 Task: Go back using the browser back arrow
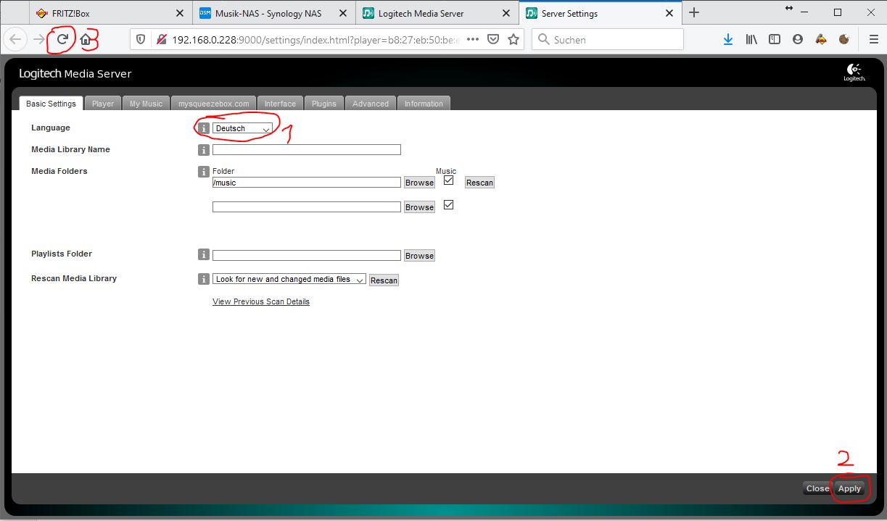point(16,39)
